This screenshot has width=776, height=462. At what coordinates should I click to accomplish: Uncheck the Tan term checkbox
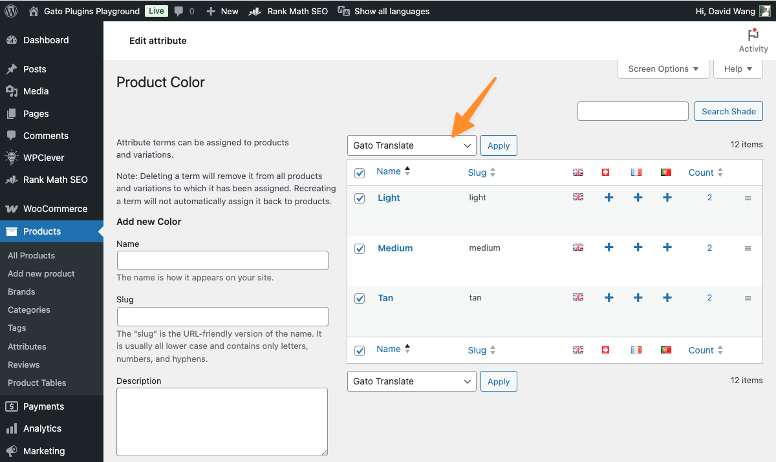[x=360, y=299]
